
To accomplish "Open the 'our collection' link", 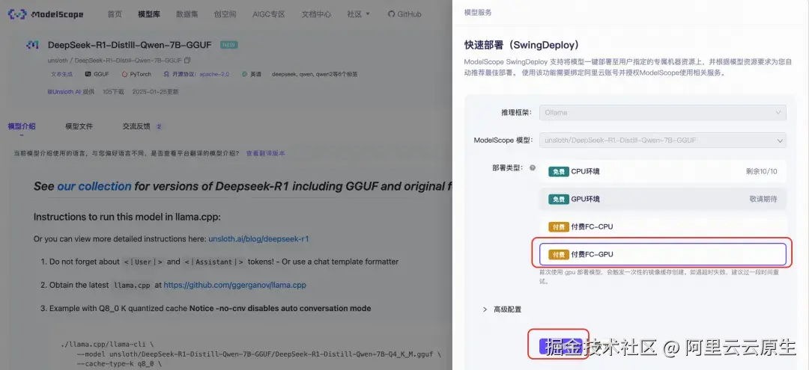I will [94, 186].
